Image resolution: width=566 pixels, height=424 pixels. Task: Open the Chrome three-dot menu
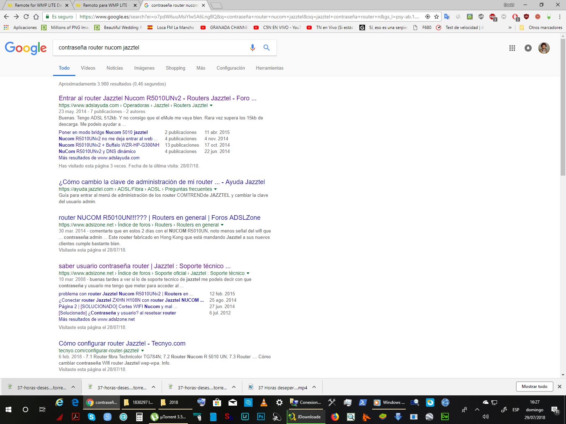tap(560, 17)
